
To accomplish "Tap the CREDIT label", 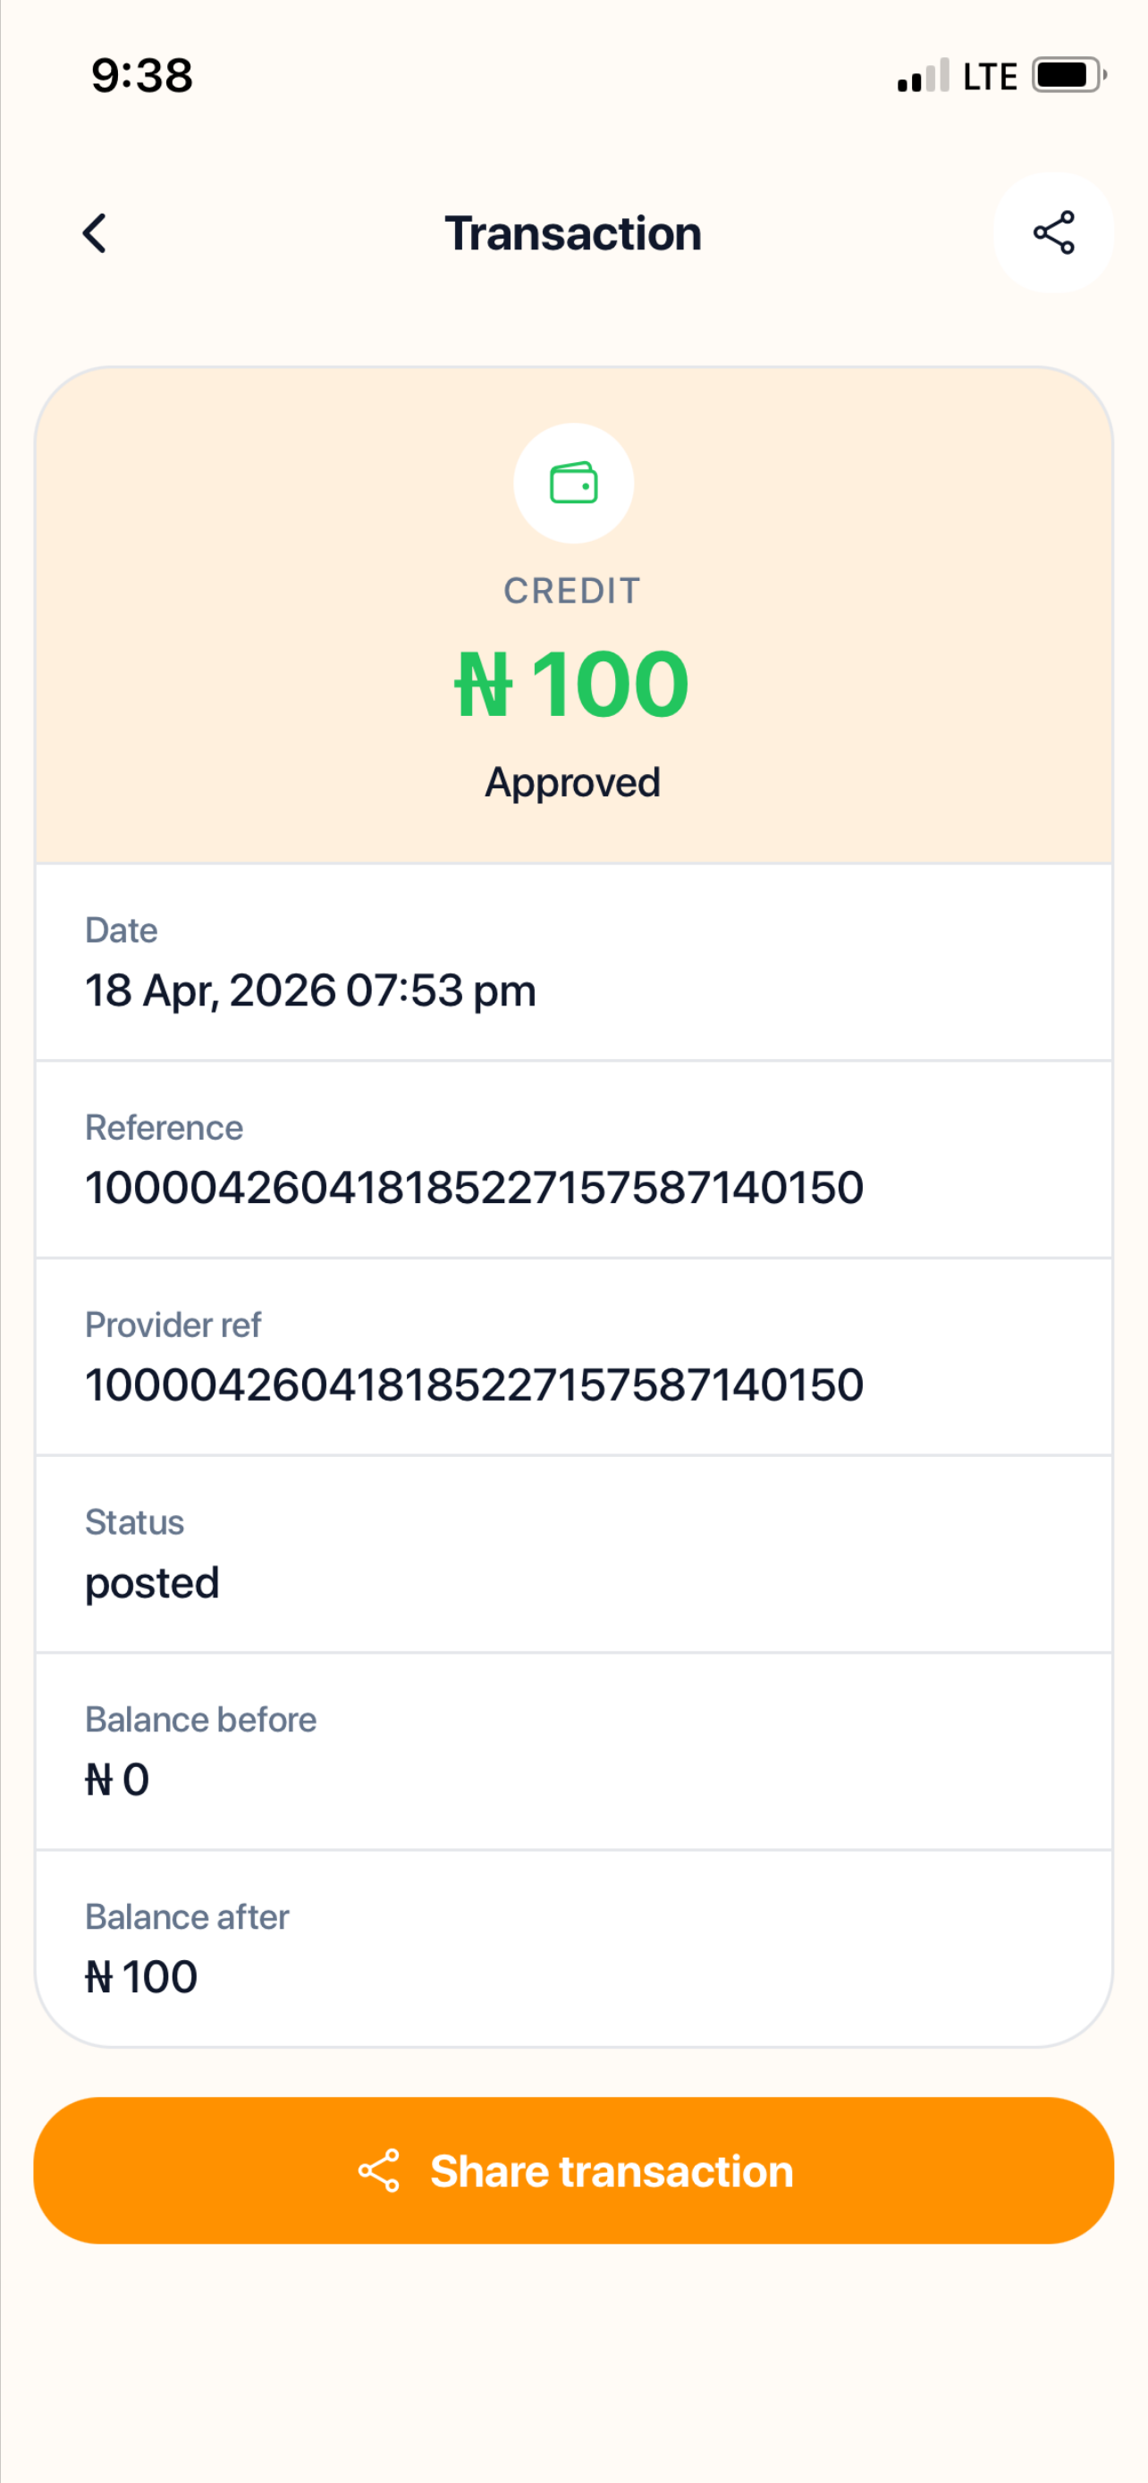I will 572,591.
